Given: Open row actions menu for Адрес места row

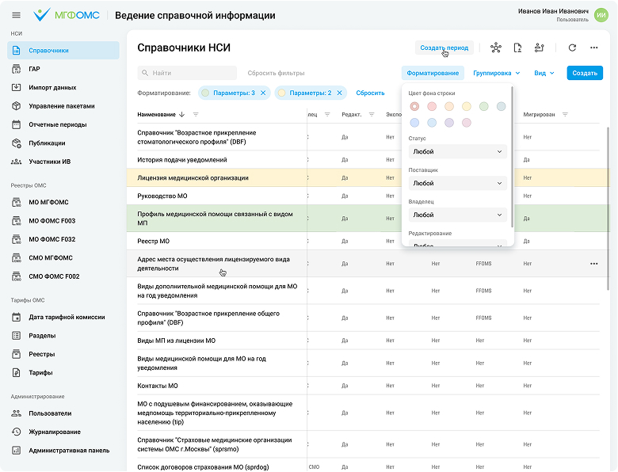Looking at the screenshot, I should [x=594, y=263].
